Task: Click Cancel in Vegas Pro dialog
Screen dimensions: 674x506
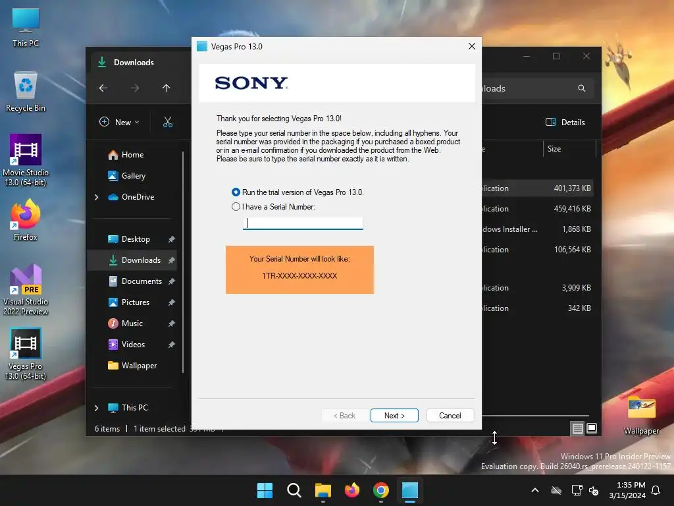Action: click(x=450, y=415)
